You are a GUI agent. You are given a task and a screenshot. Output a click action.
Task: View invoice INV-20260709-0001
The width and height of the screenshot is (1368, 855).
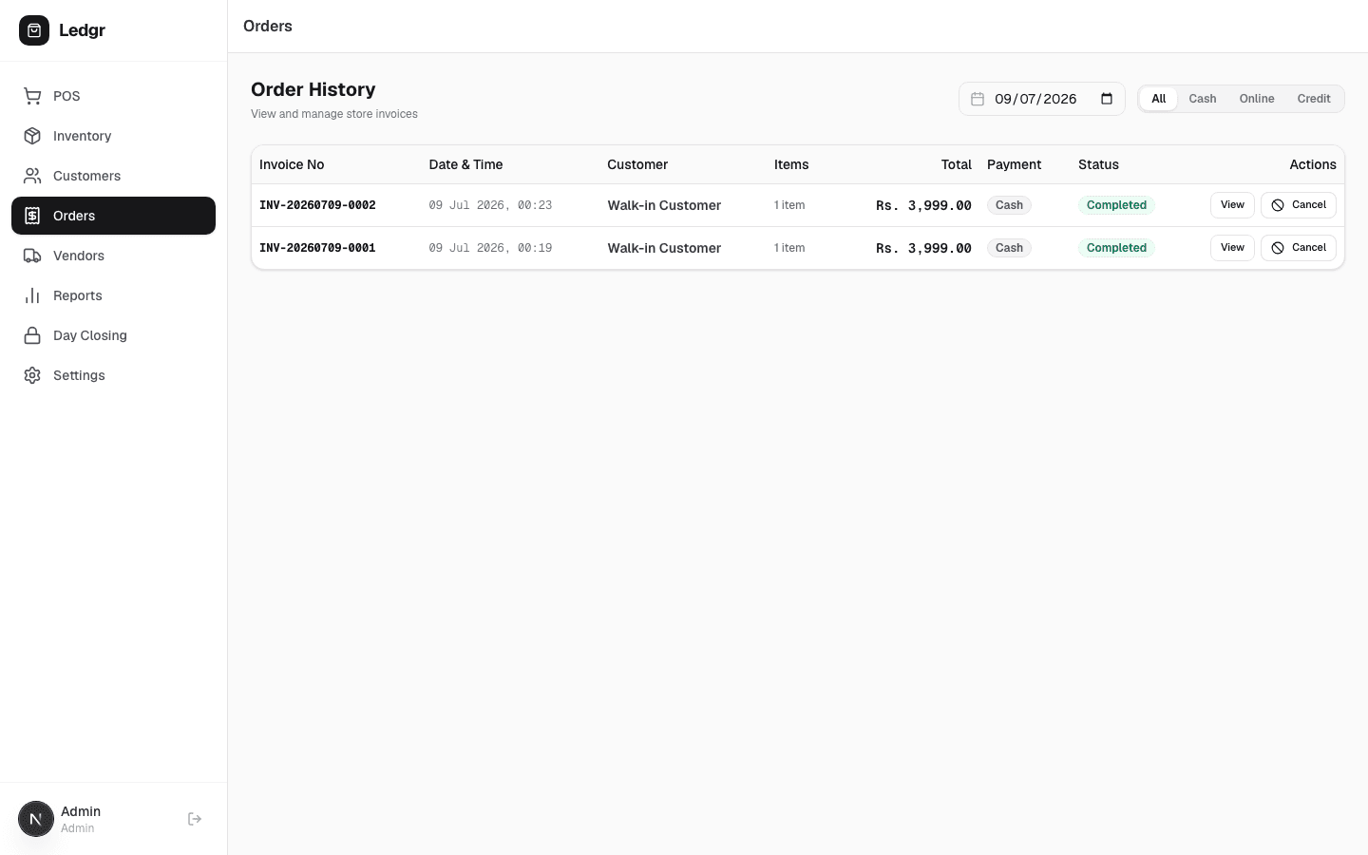pyautogui.click(x=1232, y=248)
